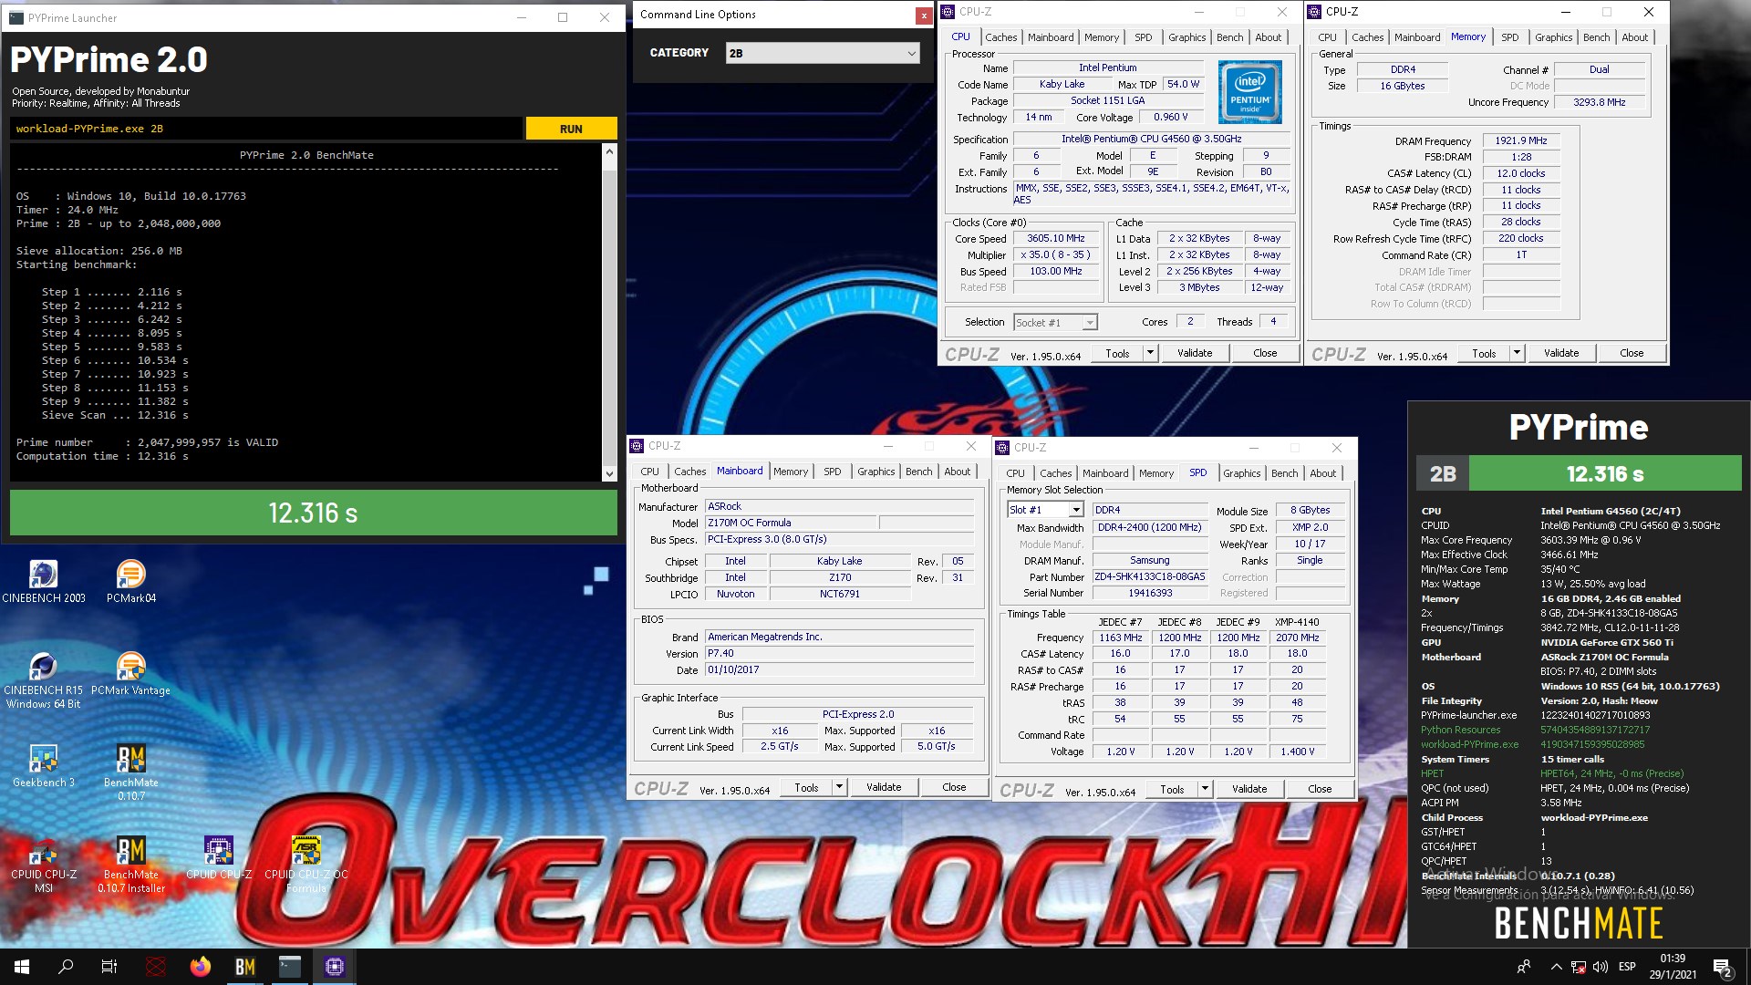
Task: Open Graphics tab in Memory window
Action: (x=1552, y=37)
